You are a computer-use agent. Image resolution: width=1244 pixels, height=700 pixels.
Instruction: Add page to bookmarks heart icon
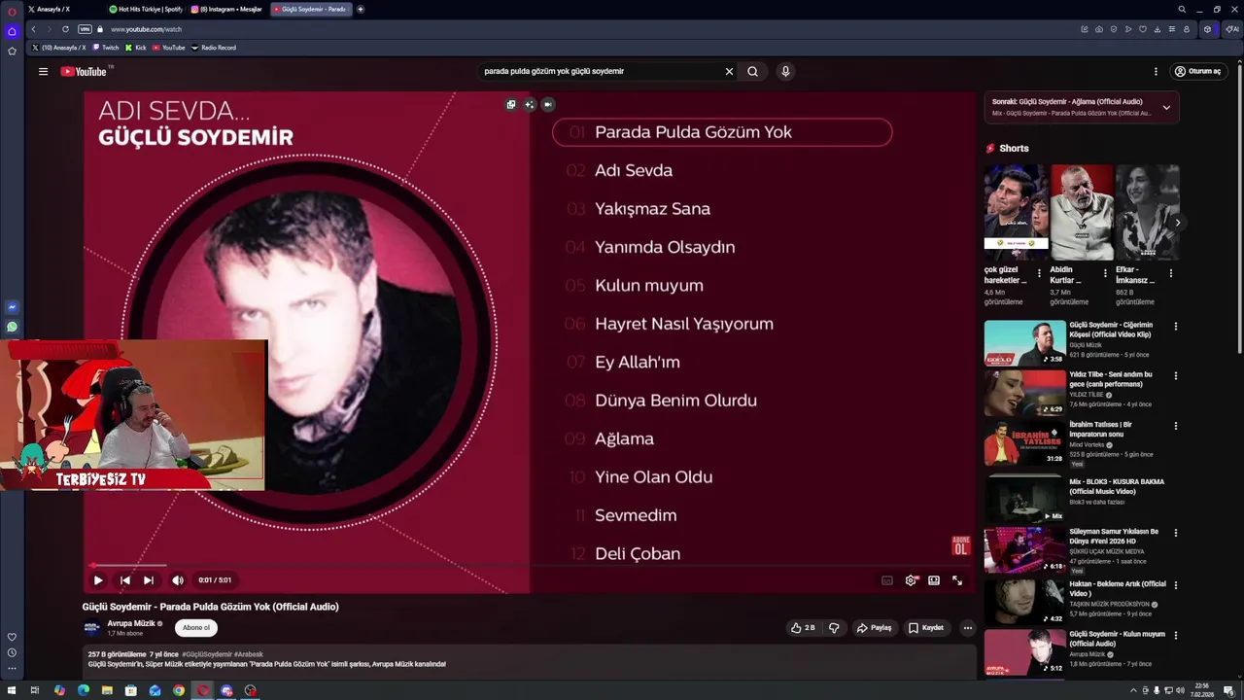(x=1143, y=29)
